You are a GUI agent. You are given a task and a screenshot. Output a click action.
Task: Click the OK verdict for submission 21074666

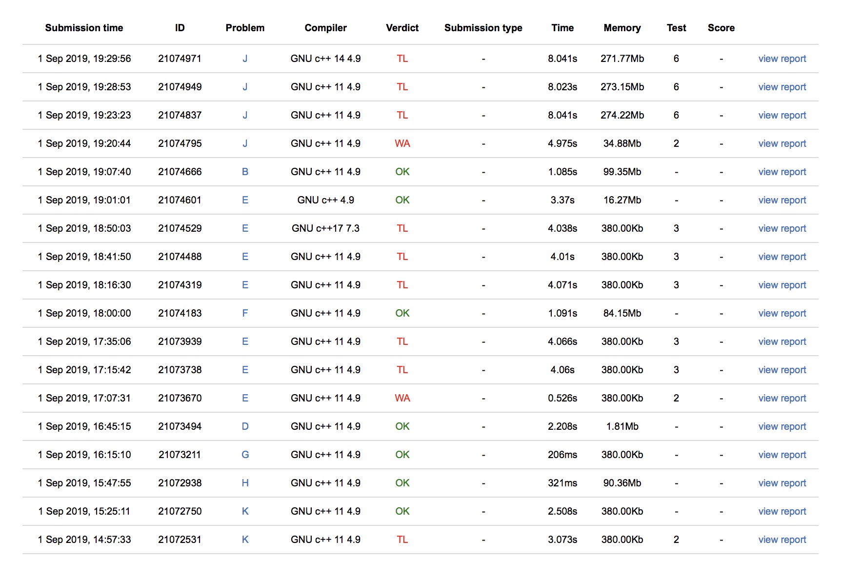pyautogui.click(x=402, y=172)
